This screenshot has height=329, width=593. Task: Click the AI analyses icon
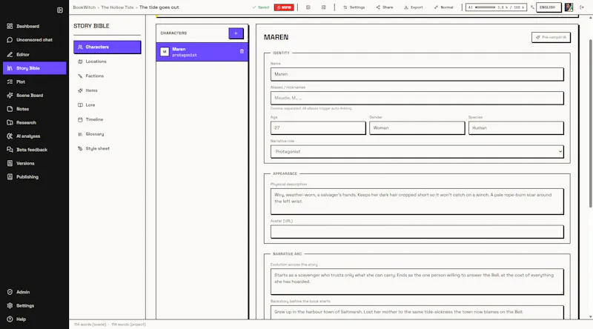[x=10, y=136]
